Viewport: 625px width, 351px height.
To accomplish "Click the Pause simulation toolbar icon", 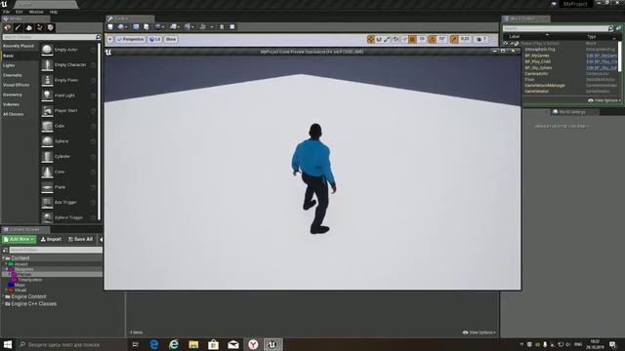I will 222,26.
